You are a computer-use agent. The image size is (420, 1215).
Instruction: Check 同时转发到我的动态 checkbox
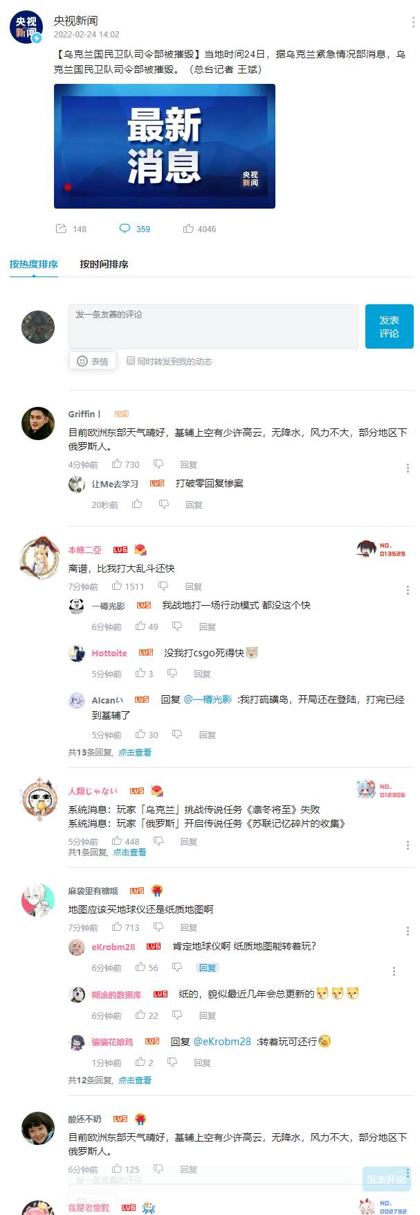click(x=130, y=360)
